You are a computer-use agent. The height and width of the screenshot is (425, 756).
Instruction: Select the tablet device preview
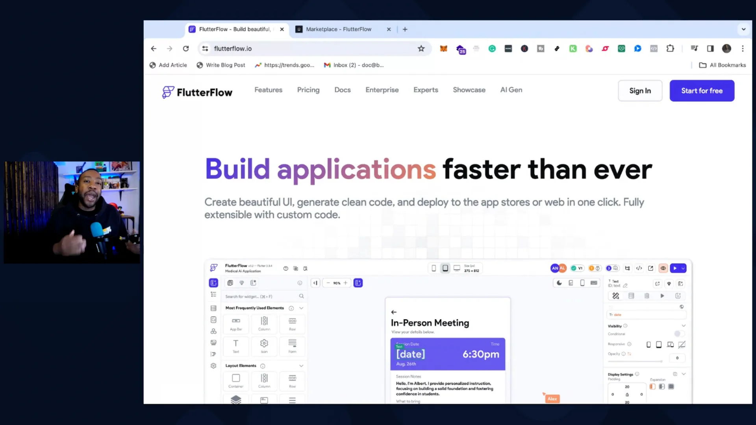pyautogui.click(x=445, y=268)
